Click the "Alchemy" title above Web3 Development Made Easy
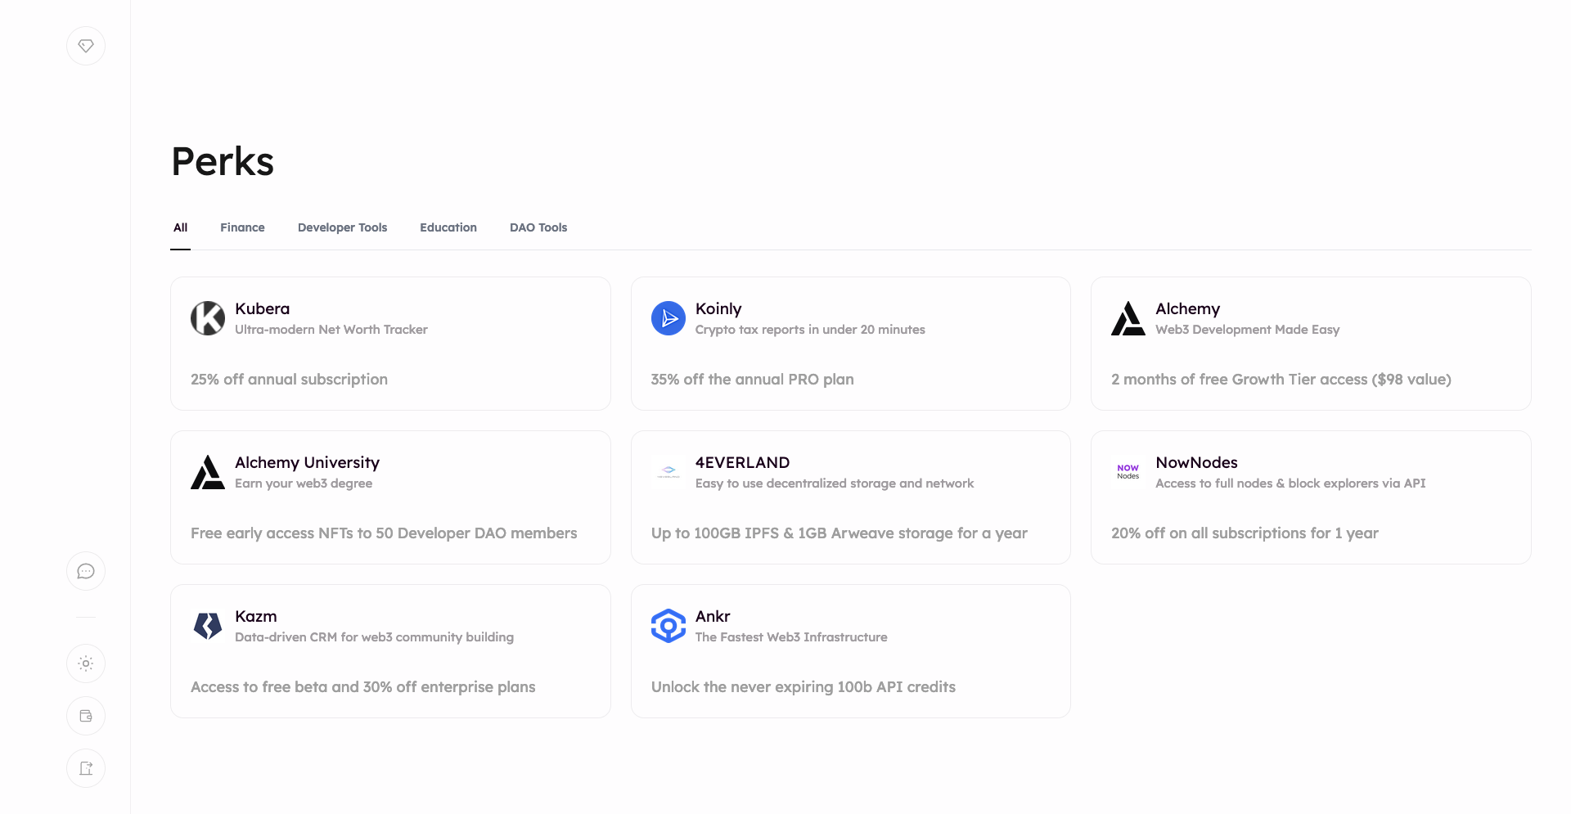The image size is (1571, 814). [1187, 308]
